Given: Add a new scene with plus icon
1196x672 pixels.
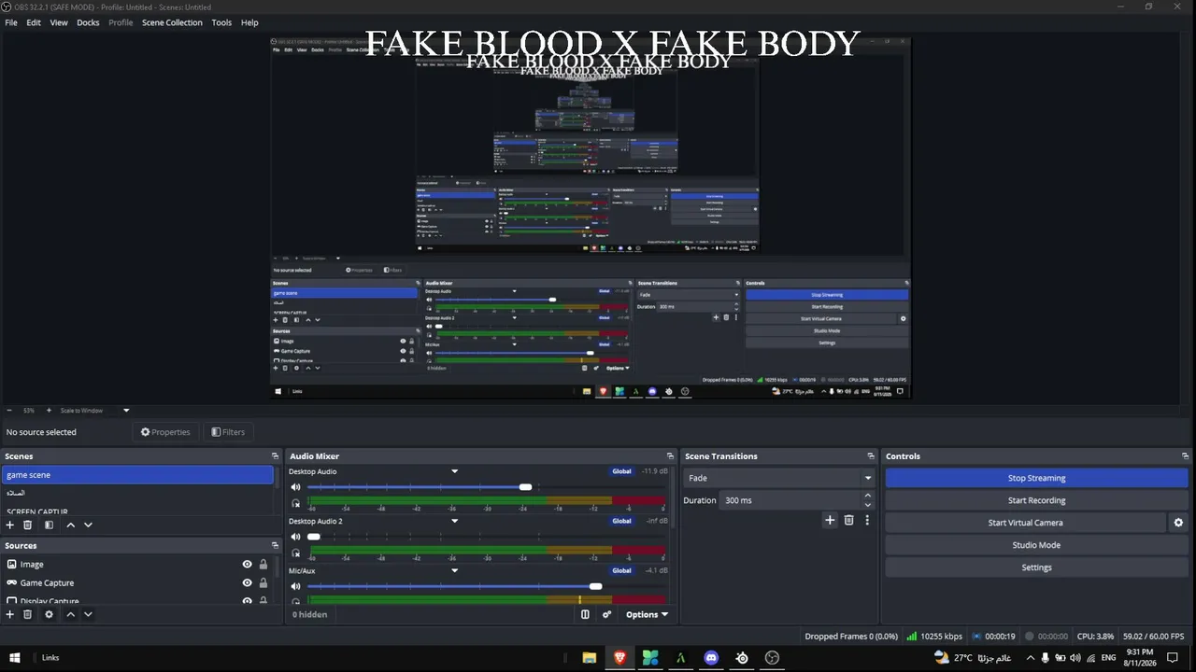Looking at the screenshot, I should point(10,525).
